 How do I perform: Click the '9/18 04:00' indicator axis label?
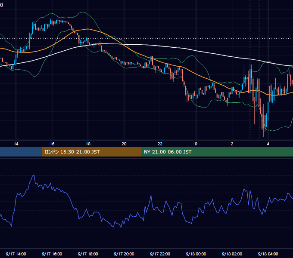268,254
